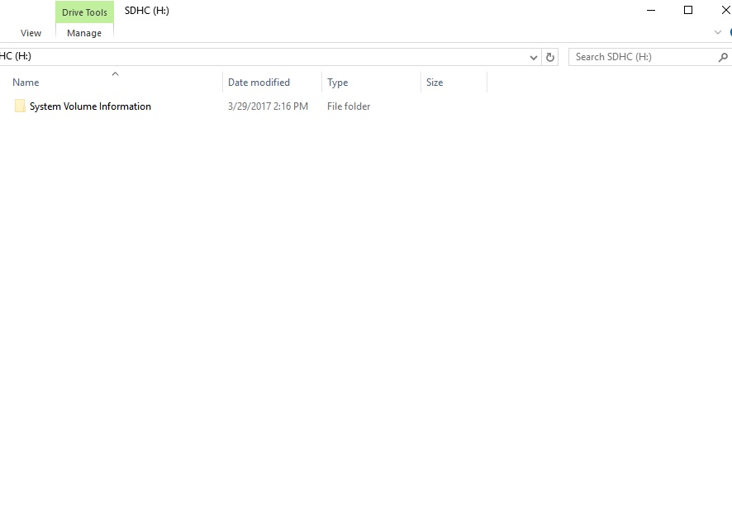Click the File folder type cell
This screenshot has width=732, height=510.
tap(349, 106)
